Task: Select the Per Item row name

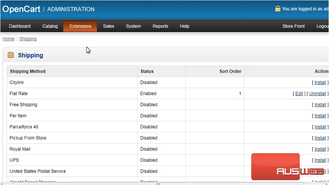Action: coord(18,116)
